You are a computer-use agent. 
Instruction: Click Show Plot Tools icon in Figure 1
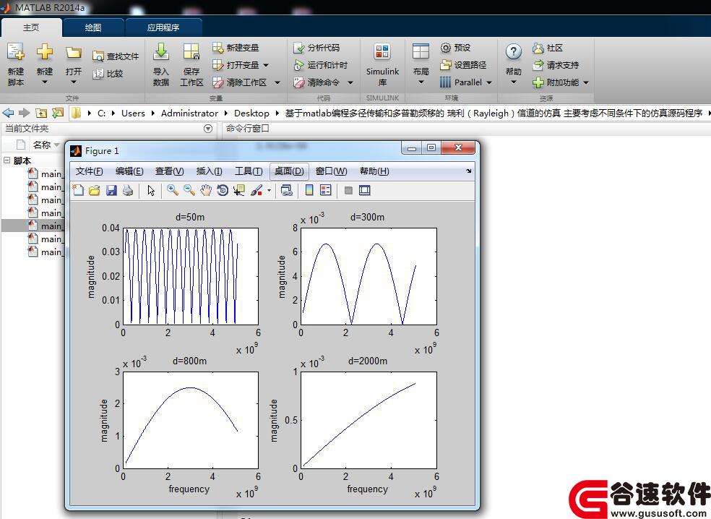point(365,190)
